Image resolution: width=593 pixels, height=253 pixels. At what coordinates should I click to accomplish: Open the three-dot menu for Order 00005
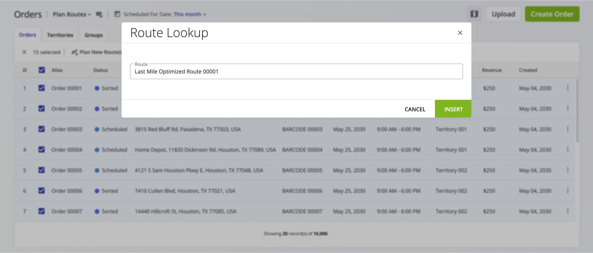tap(568, 170)
